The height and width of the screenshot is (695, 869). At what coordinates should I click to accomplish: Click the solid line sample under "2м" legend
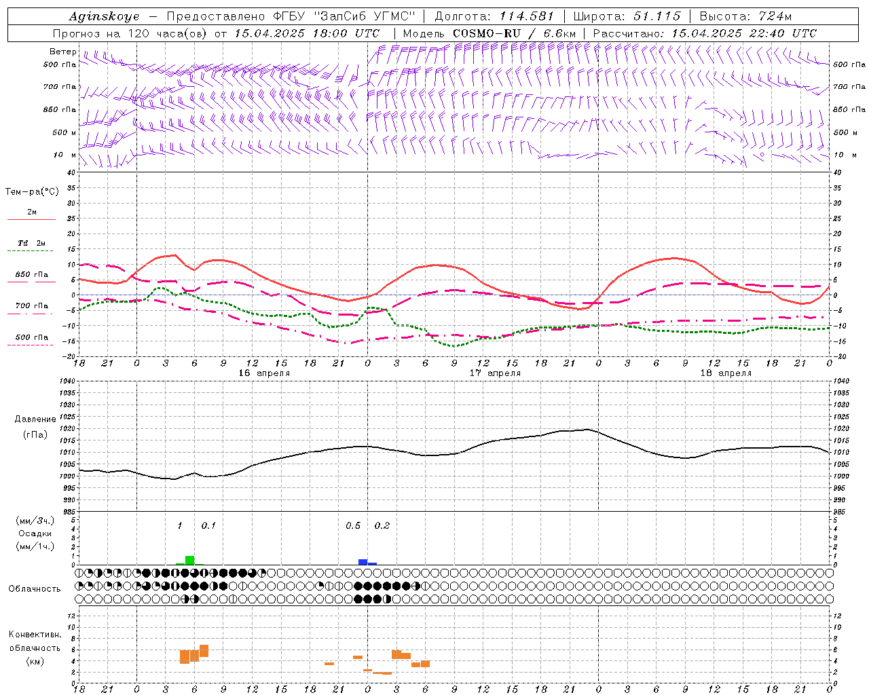click(x=31, y=219)
